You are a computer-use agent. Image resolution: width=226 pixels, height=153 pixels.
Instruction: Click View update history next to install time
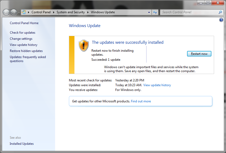click(x=157, y=85)
